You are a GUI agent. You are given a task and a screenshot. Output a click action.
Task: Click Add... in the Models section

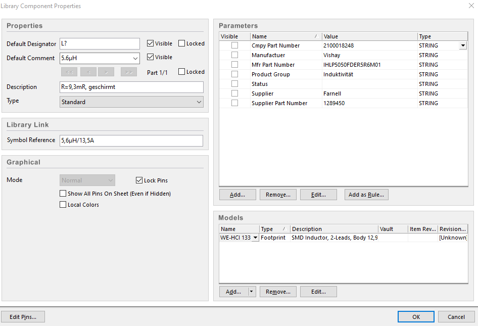[x=233, y=292]
